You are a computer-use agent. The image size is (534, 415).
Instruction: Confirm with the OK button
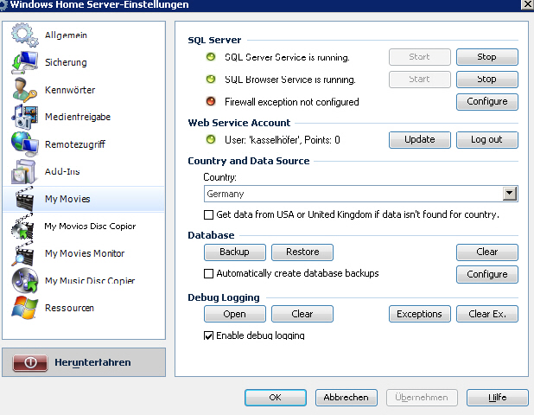click(275, 398)
